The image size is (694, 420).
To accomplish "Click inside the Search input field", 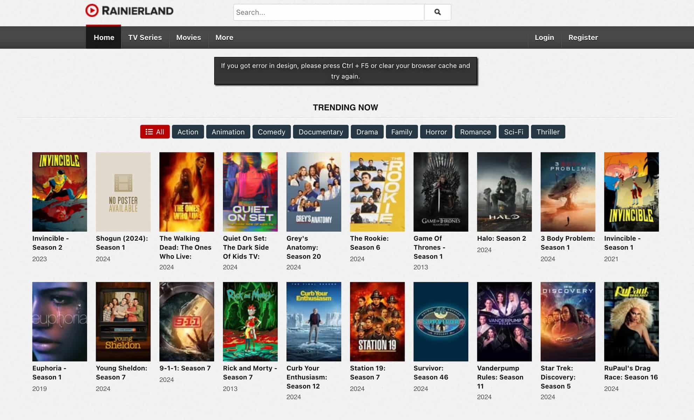I will click(329, 12).
